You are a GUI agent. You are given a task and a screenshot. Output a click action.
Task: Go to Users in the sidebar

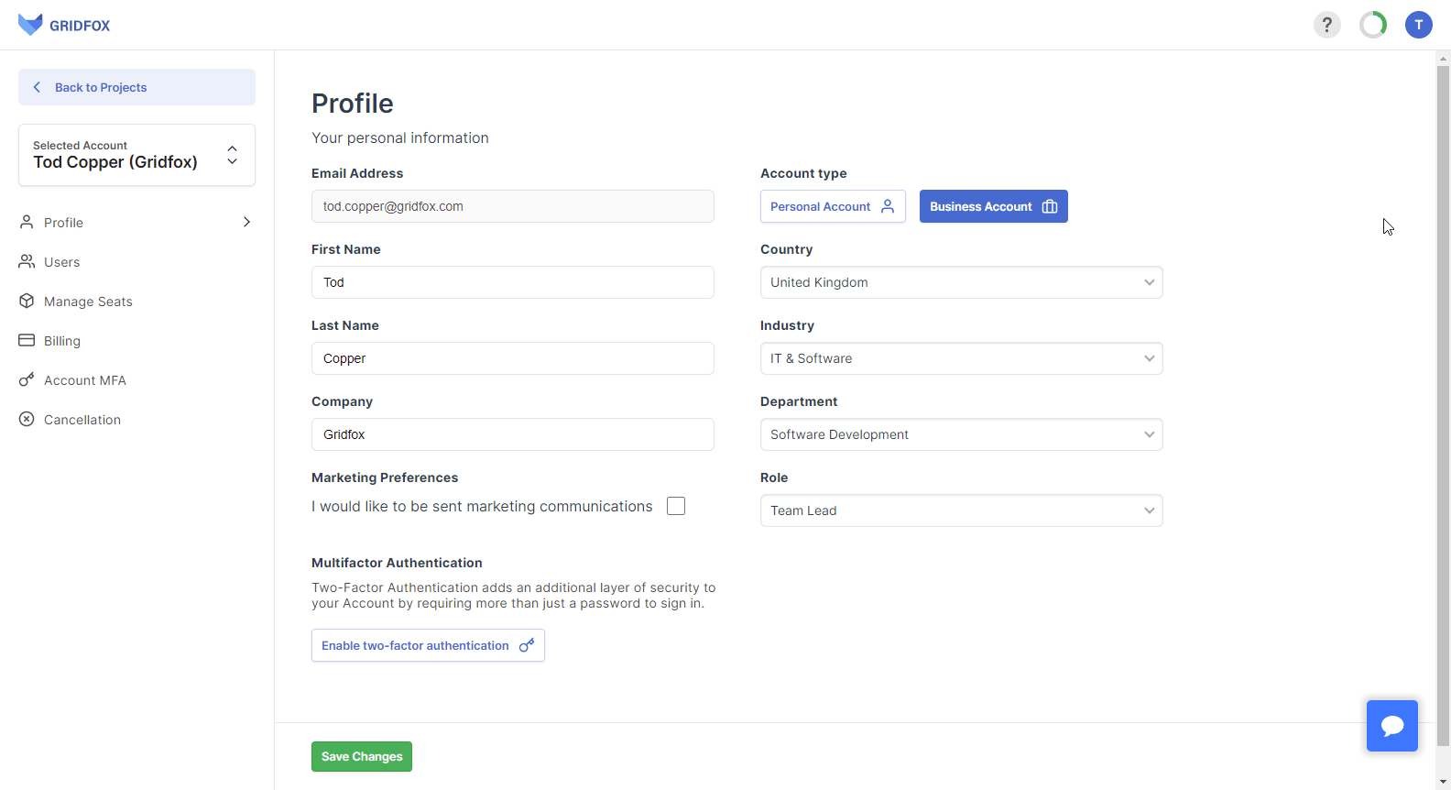click(61, 262)
